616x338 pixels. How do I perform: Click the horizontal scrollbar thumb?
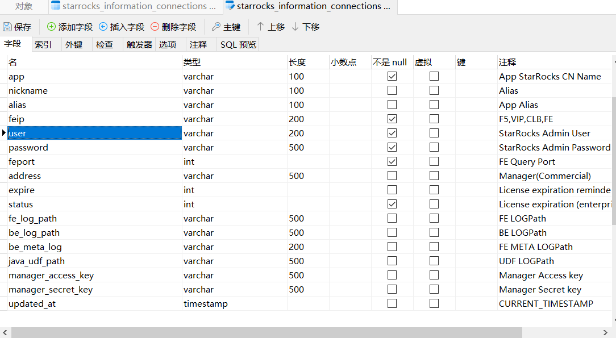tap(267, 332)
